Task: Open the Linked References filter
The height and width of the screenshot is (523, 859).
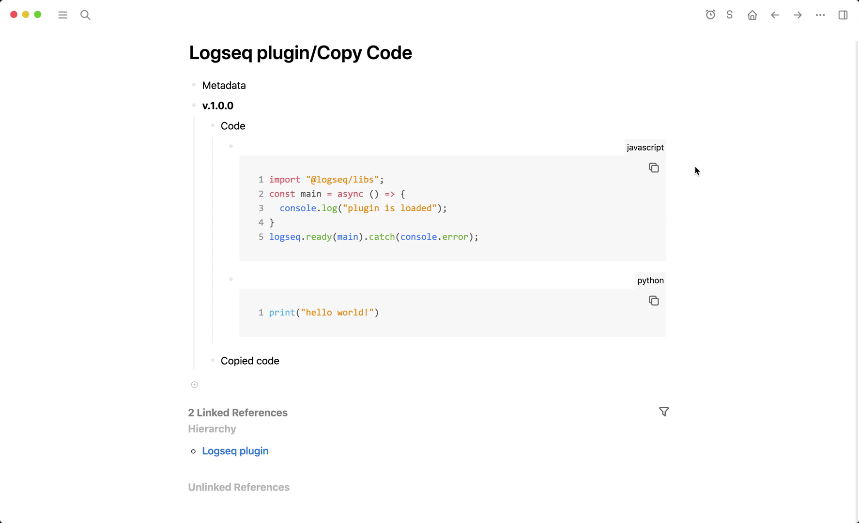Action: coord(664,412)
